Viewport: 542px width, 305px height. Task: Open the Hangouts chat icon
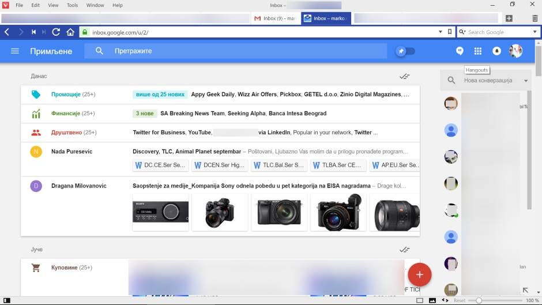tap(460, 51)
